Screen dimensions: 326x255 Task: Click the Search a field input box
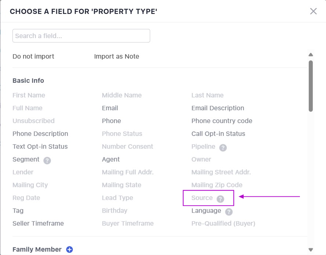[x=81, y=36]
